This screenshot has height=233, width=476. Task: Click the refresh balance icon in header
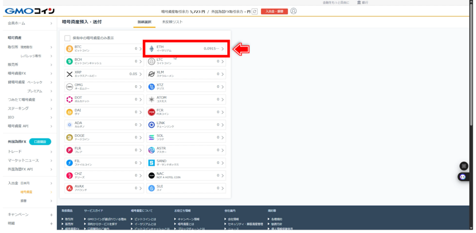pyautogui.click(x=255, y=11)
